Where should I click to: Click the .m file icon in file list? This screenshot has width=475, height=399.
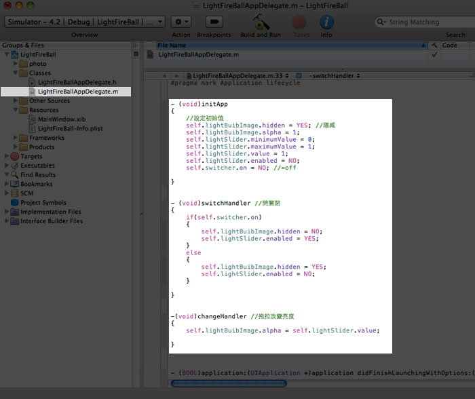(150, 55)
